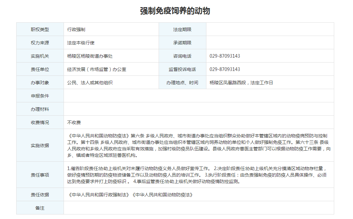Select the 办理材料 label cell
The image size is (353, 219).
click(40, 109)
